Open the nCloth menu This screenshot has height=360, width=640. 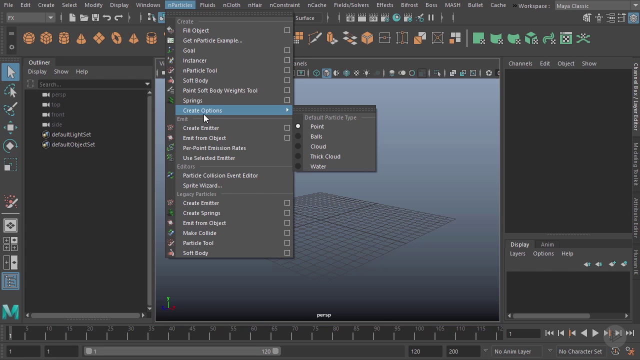coord(231,5)
